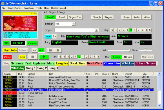
Task: Click the grey Stop effects button
Action: click(6, 63)
